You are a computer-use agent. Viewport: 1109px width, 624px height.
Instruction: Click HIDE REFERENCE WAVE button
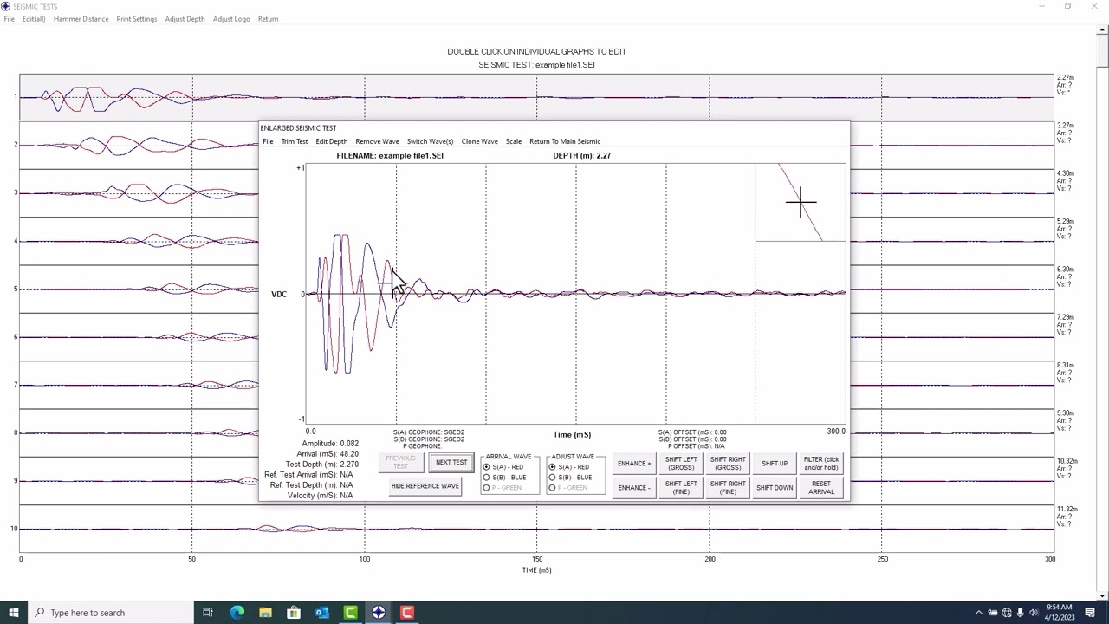[x=425, y=486]
